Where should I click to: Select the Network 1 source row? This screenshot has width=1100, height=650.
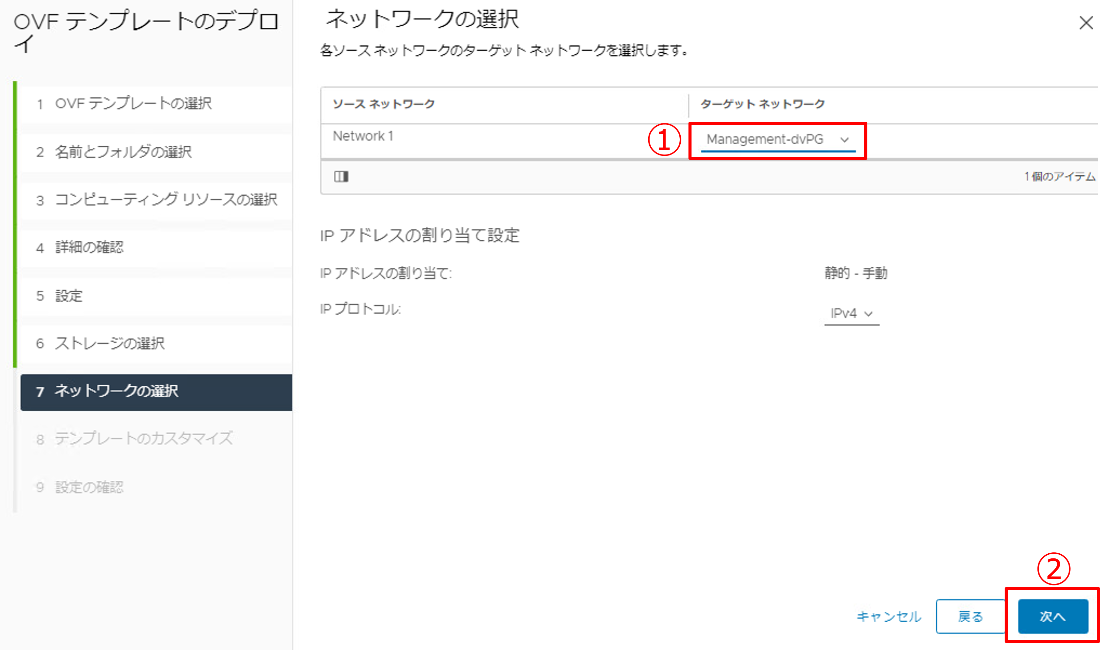tap(363, 136)
